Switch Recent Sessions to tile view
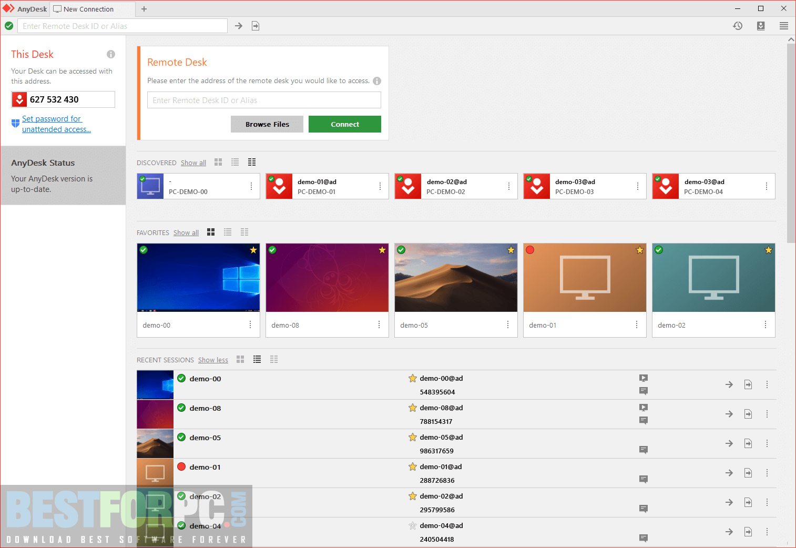Image resolution: width=796 pixels, height=548 pixels. pyautogui.click(x=240, y=359)
